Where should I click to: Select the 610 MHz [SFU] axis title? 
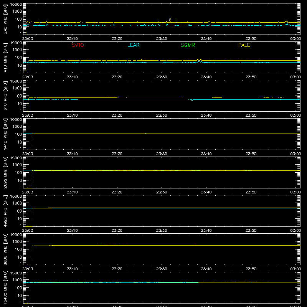tap(5, 96)
